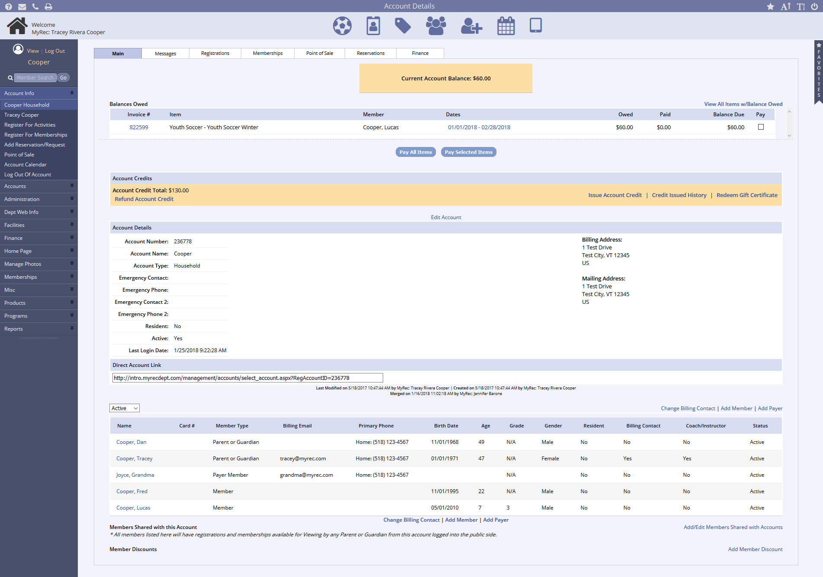Click the Refund Account Credit link

144,199
